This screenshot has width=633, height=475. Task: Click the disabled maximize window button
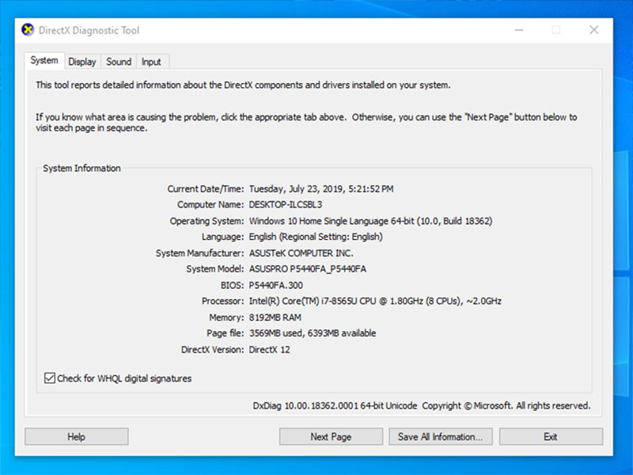point(556,30)
